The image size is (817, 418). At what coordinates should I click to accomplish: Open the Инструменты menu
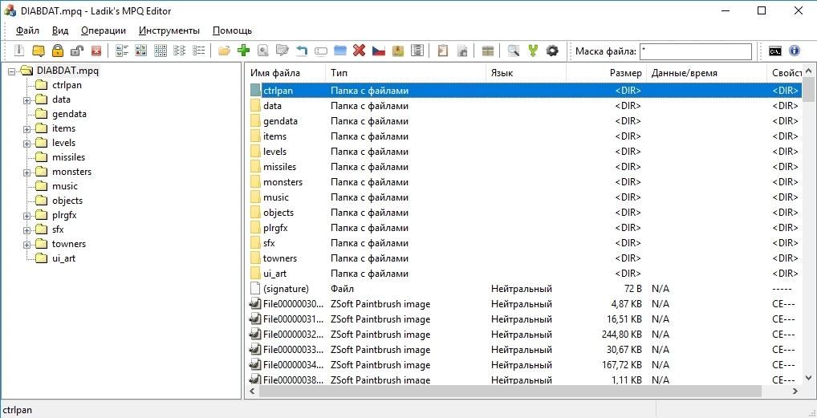tap(169, 30)
